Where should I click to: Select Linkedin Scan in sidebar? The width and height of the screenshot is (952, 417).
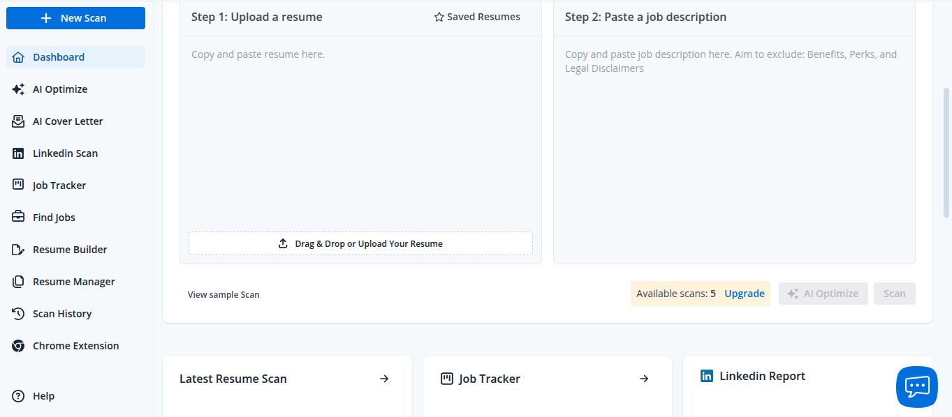coord(75,153)
